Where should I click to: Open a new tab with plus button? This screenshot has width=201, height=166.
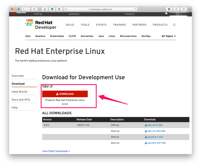pyautogui.click(x=190, y=10)
